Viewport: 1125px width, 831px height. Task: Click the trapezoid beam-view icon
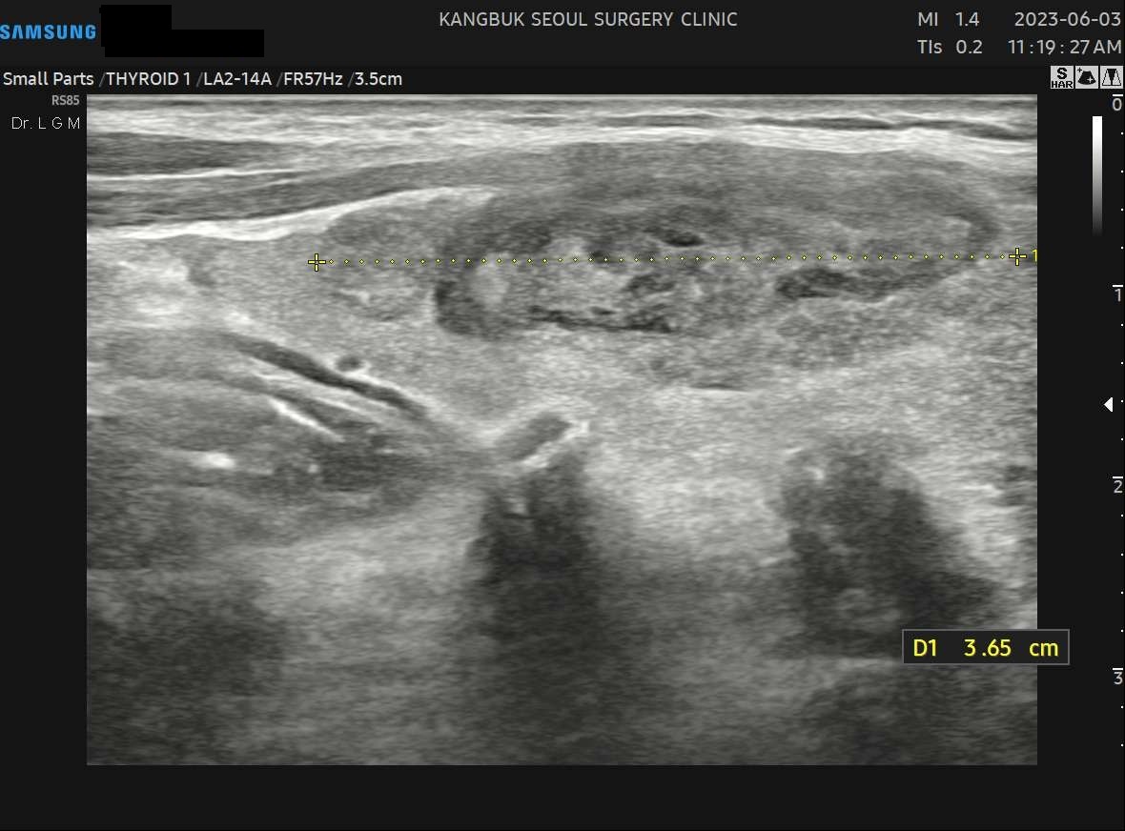1111,78
